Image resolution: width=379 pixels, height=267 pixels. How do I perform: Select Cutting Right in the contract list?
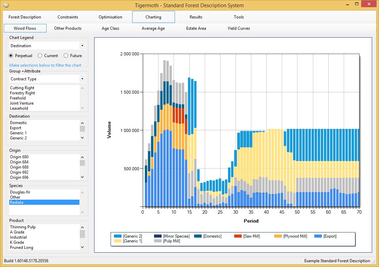pyautogui.click(x=45, y=88)
